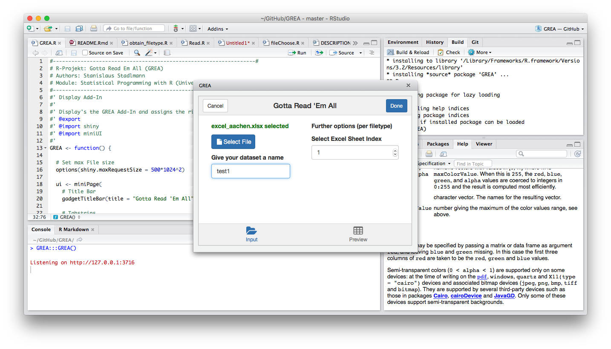611x349 pixels.
Task: Click the Find/Replace magnifier icon
Action: click(137, 53)
